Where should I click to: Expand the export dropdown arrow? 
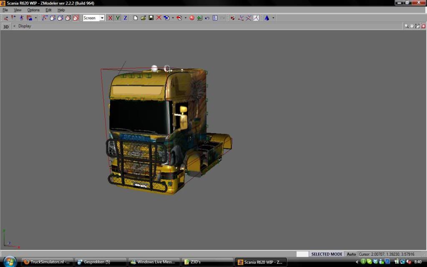pyautogui.click(x=186, y=18)
